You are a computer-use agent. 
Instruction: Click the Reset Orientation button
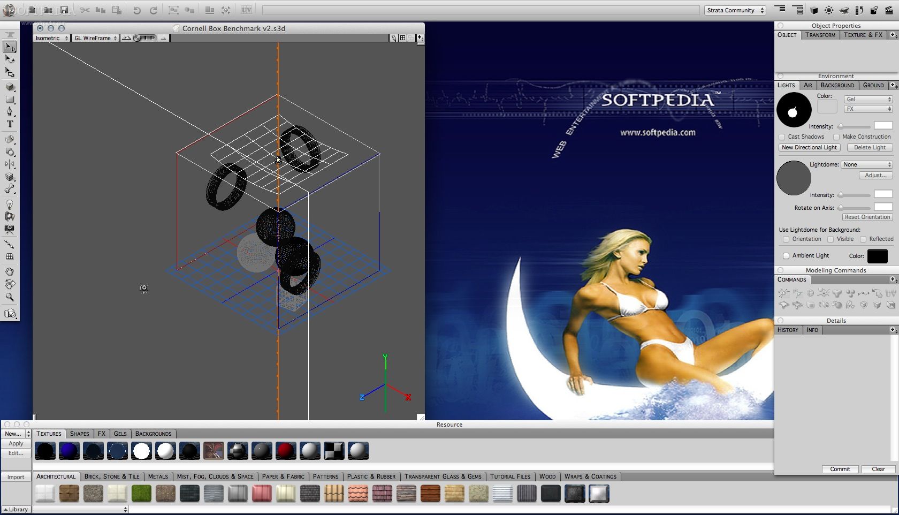867,217
